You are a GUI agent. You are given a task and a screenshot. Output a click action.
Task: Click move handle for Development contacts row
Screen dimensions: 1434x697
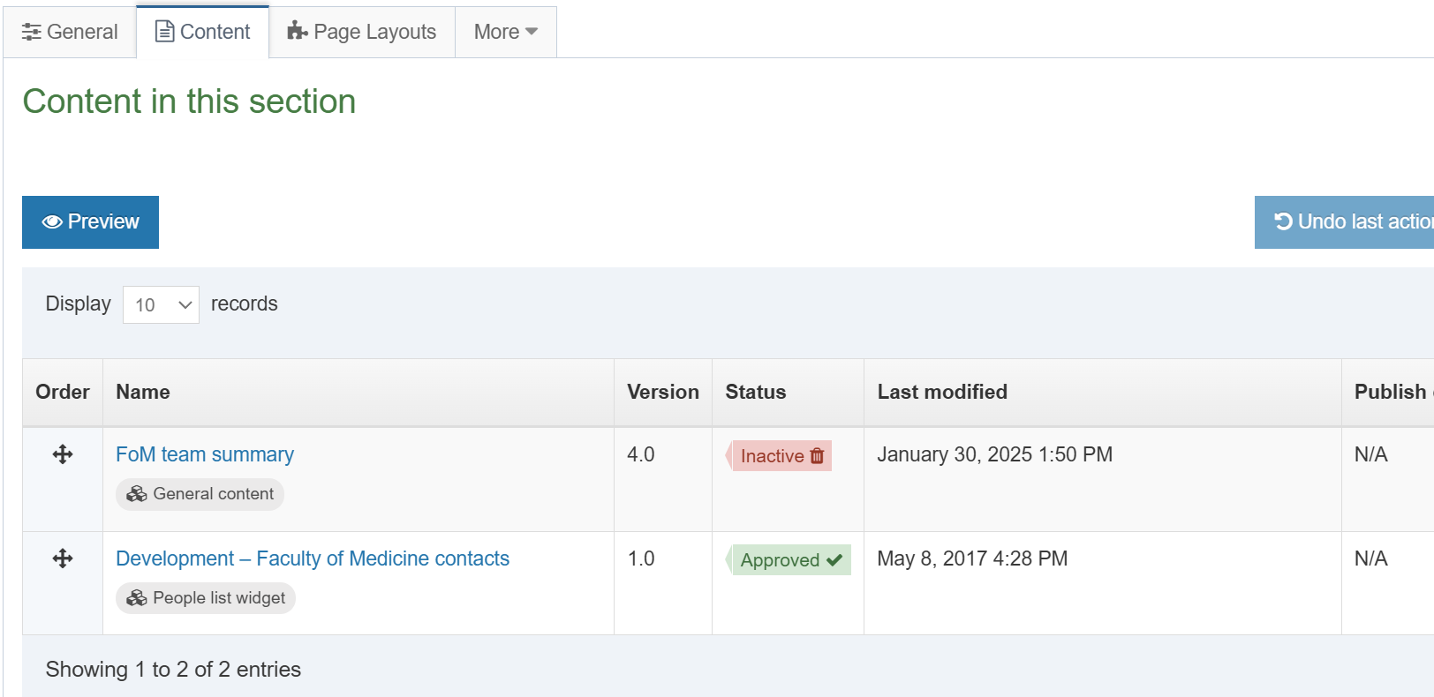pyautogui.click(x=63, y=558)
